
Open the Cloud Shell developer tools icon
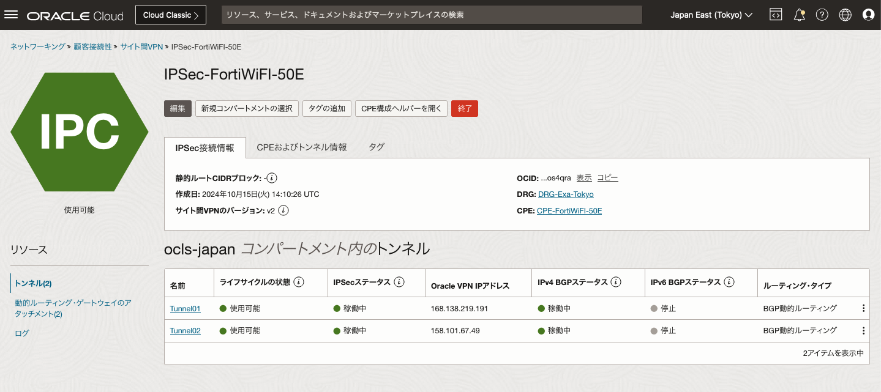(775, 14)
